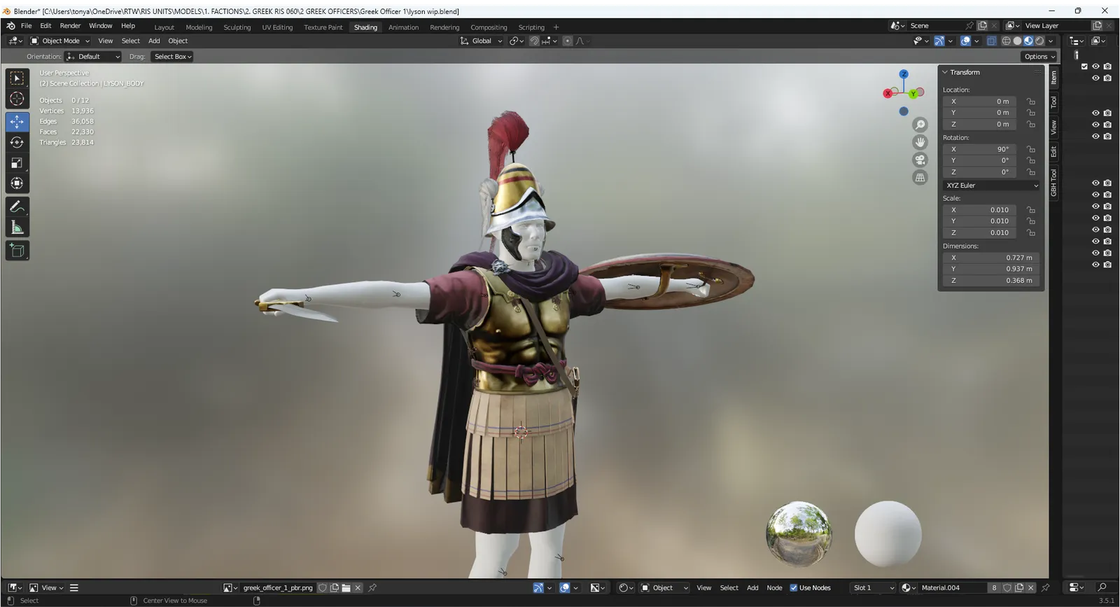Collapse the Transform panel
The image size is (1120, 607).
pos(945,72)
